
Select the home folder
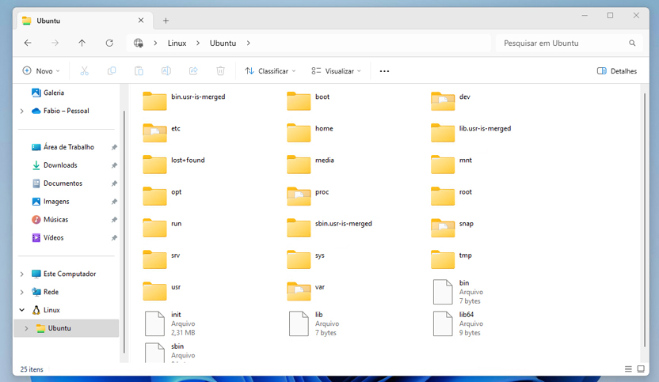[x=310, y=133]
